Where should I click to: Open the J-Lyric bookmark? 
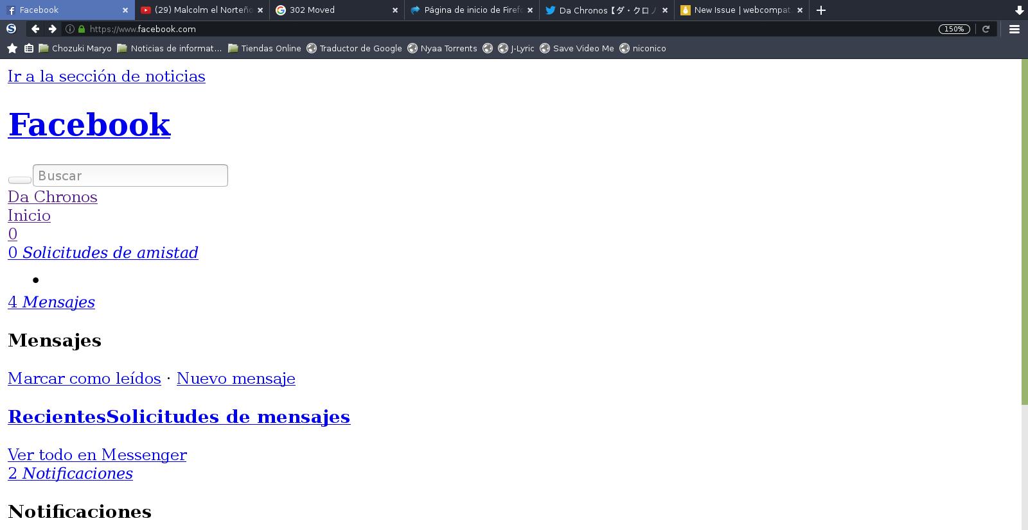(517, 48)
